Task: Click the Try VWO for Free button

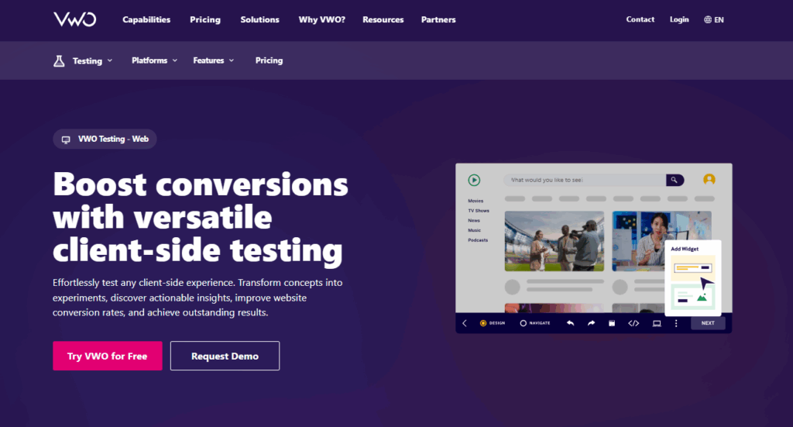Action: [108, 356]
